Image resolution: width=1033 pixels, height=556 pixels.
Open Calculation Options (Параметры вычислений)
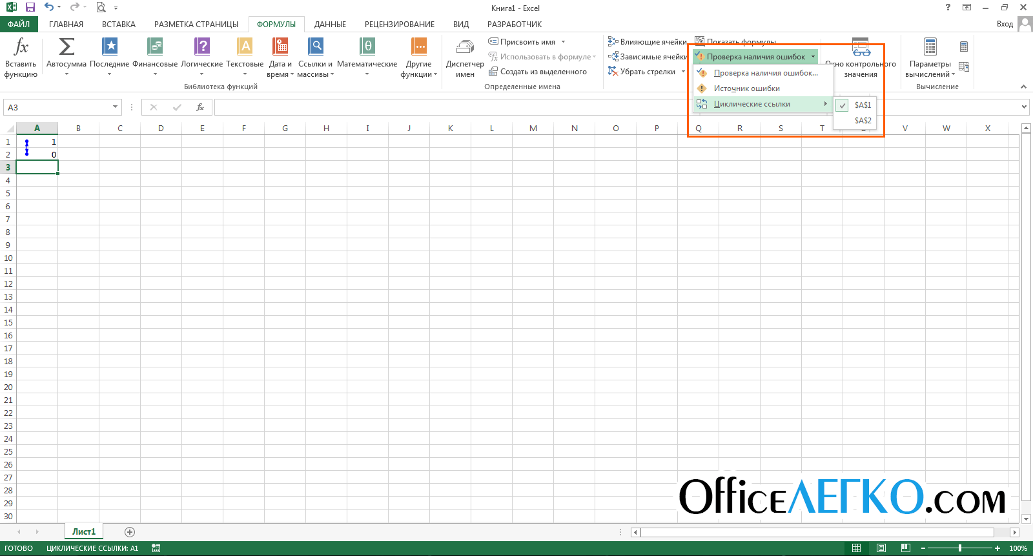(x=930, y=48)
